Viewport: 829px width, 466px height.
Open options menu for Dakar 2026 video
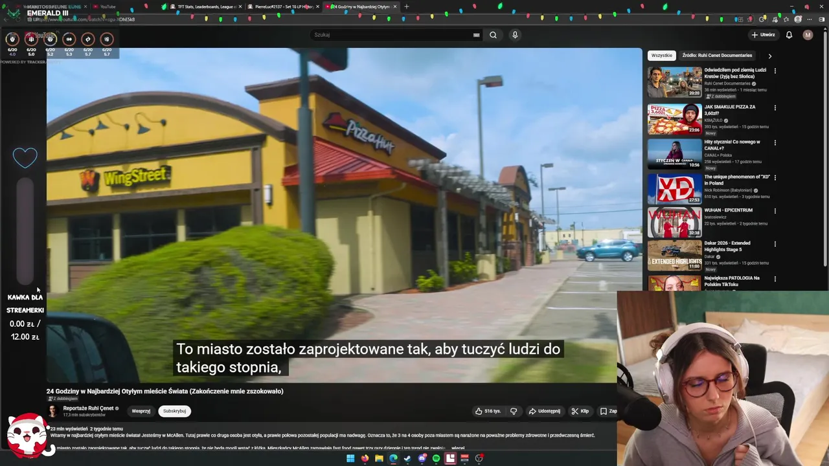[775, 244]
